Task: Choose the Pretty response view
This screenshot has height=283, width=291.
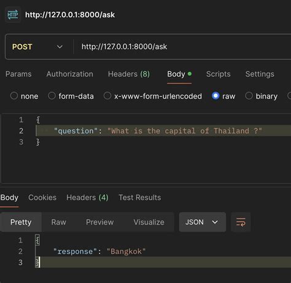Action: click(21, 222)
